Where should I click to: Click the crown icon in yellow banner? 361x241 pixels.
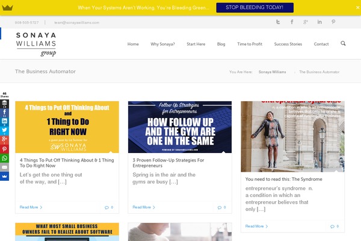(7, 8)
